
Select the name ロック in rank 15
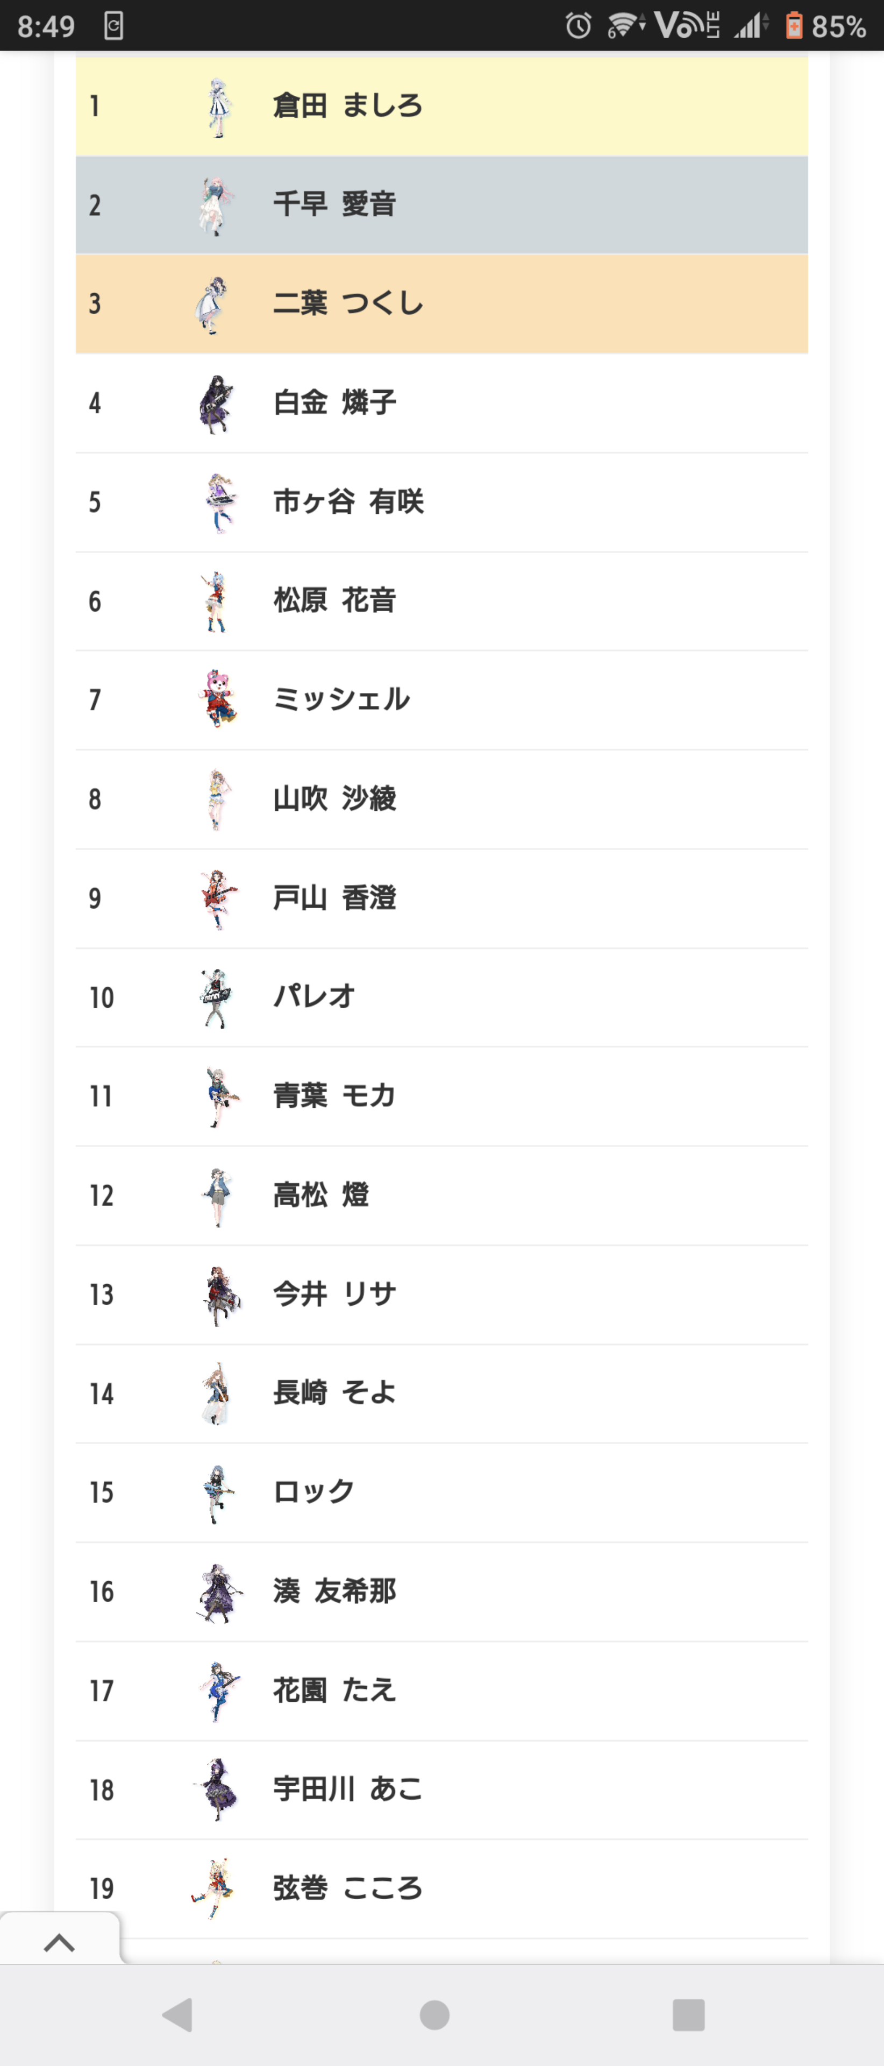click(x=314, y=1492)
